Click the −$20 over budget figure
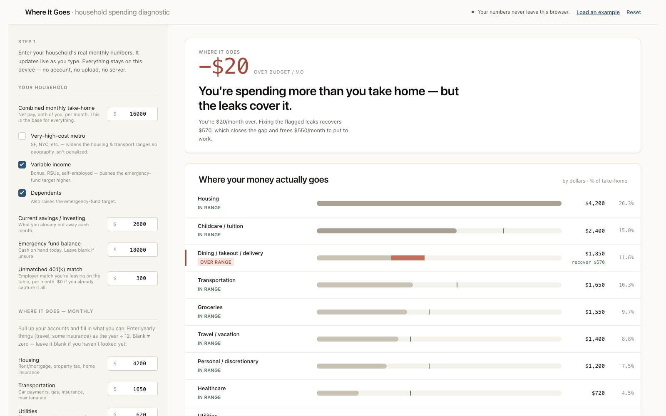666x416 pixels. click(x=224, y=66)
